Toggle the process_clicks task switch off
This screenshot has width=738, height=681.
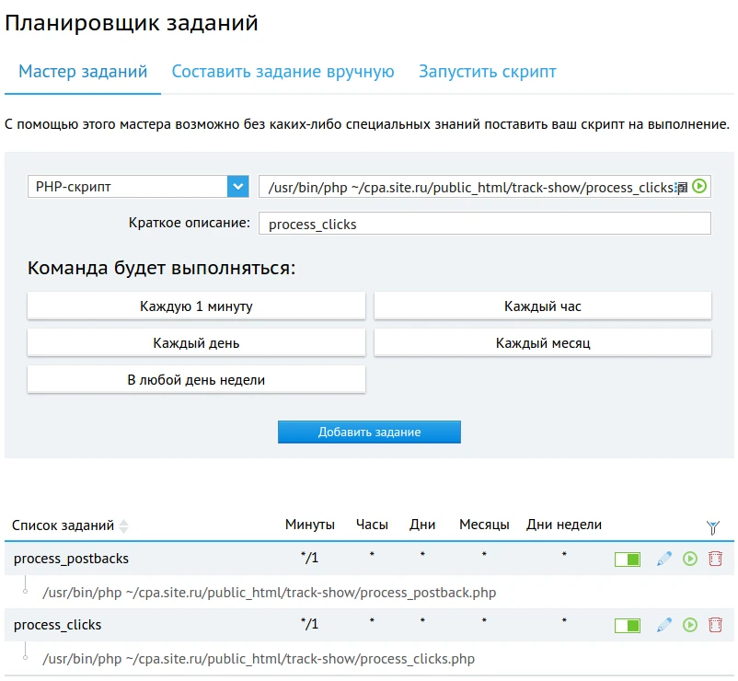pyautogui.click(x=627, y=624)
